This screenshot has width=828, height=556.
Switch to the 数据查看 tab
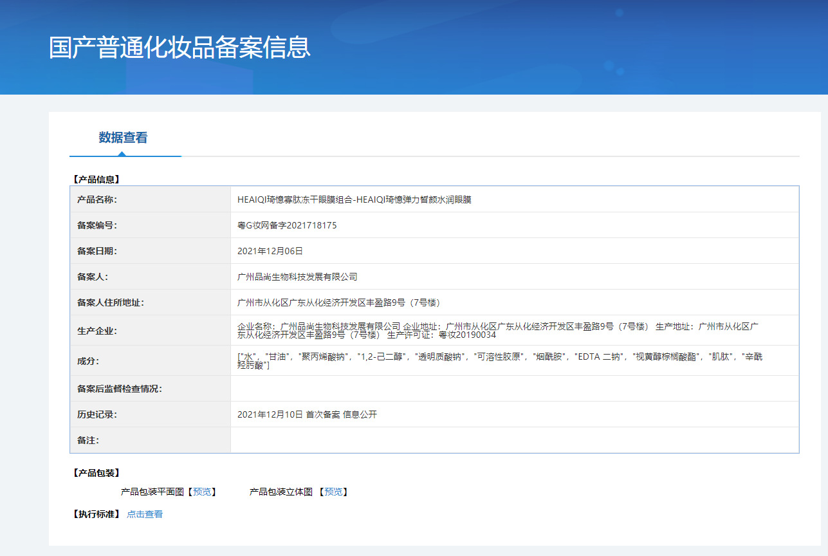(123, 138)
